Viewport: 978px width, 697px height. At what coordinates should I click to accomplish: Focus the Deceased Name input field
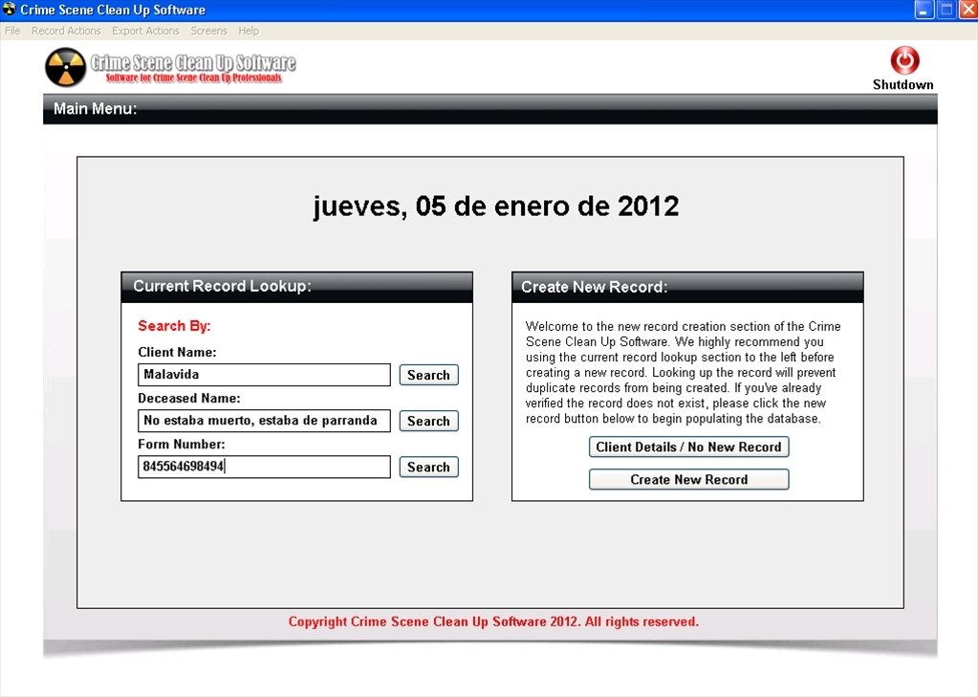[x=264, y=422]
